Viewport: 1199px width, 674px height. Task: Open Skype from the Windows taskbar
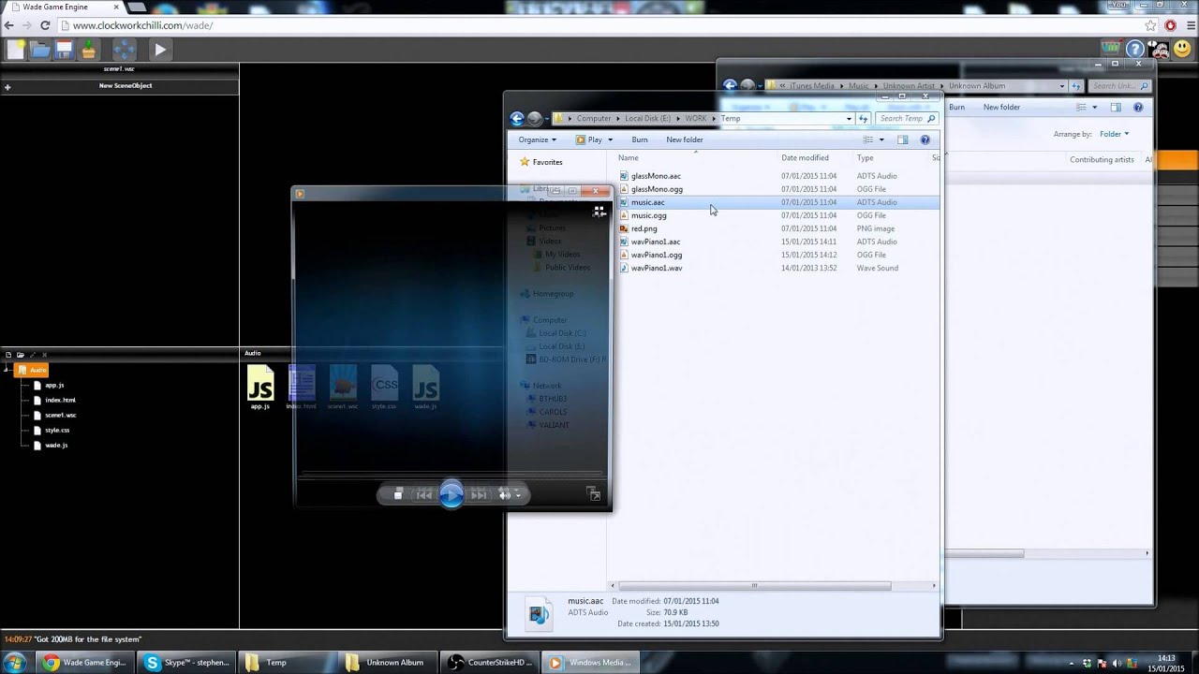point(188,663)
